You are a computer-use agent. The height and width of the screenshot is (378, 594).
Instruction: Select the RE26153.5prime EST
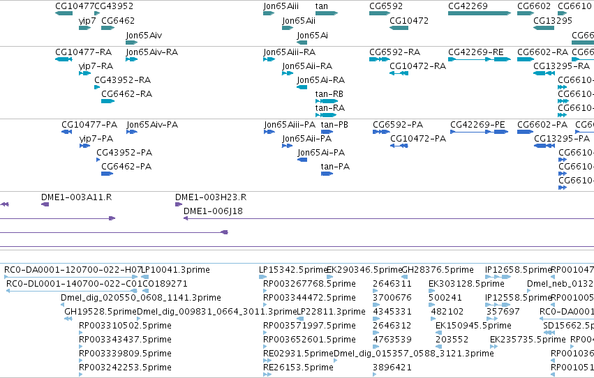(x=267, y=375)
